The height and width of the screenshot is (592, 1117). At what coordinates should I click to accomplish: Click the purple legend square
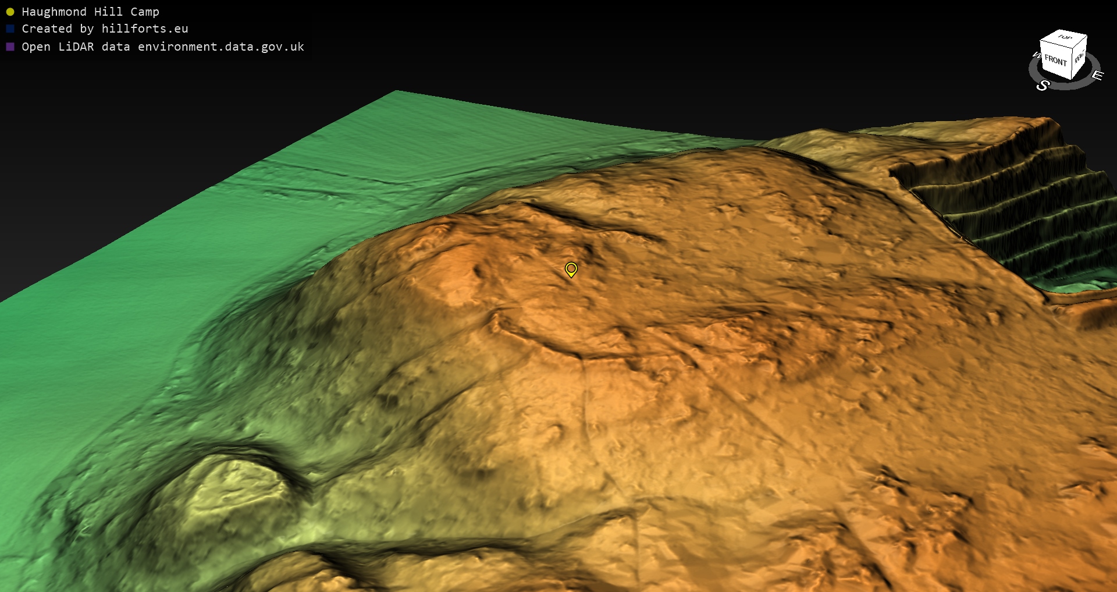click(x=10, y=47)
